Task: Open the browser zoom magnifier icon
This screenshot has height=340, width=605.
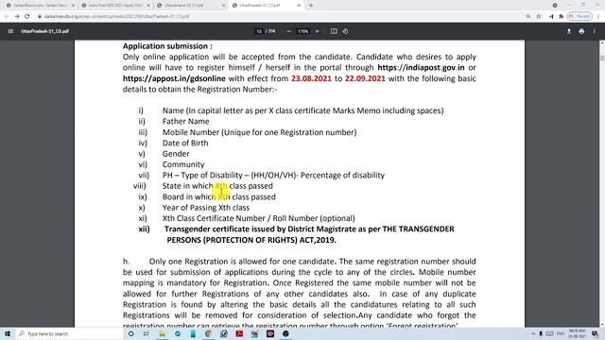Action: 527,17
